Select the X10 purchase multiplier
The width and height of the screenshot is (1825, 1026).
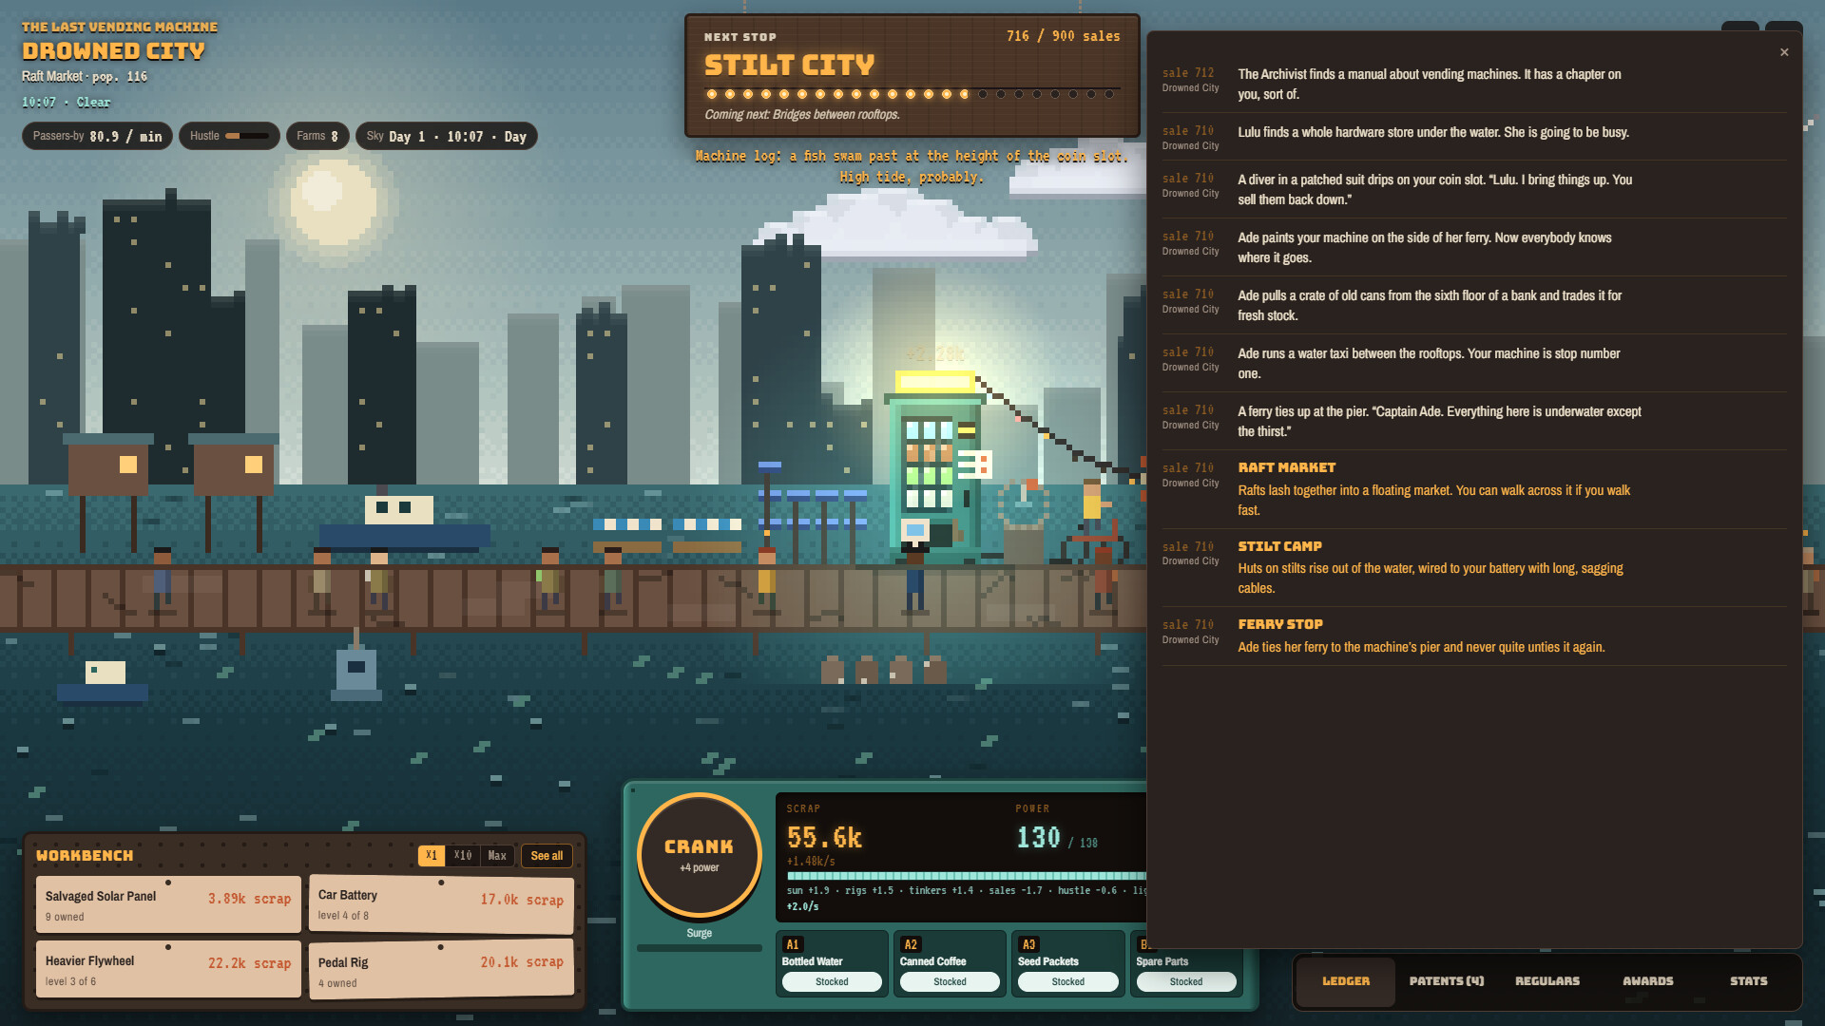[463, 855]
